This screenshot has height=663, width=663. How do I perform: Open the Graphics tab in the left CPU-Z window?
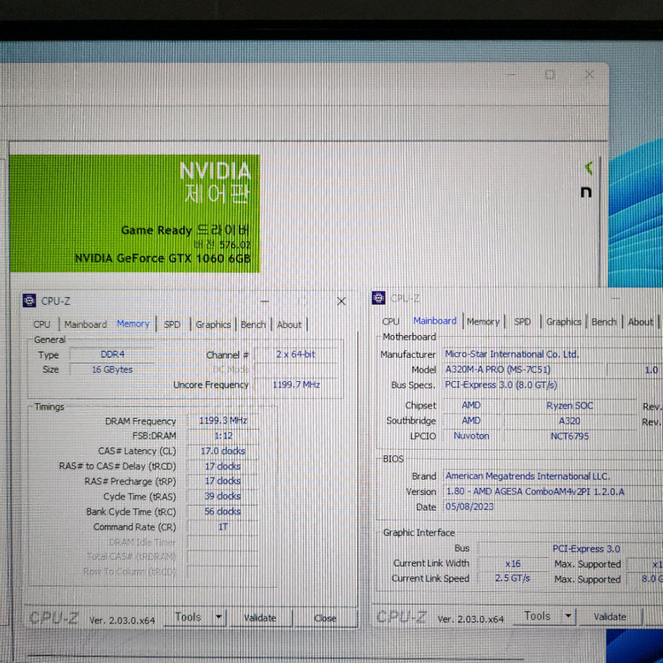coord(213,324)
